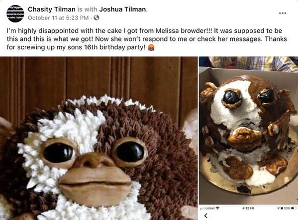The image size is (298, 220).
Task: Open Chasity Tilman's profile name link
Action: pyautogui.click(x=52, y=9)
